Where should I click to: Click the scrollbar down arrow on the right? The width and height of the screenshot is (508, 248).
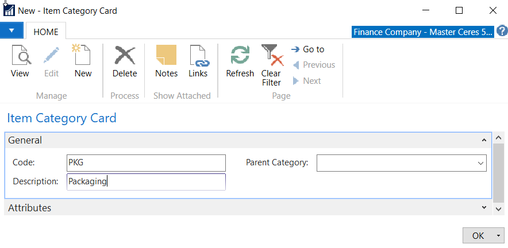(x=499, y=210)
